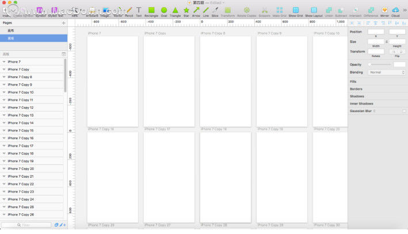Click the Image insert toolbar icon
This screenshot has height=234, width=408.
[105, 11]
